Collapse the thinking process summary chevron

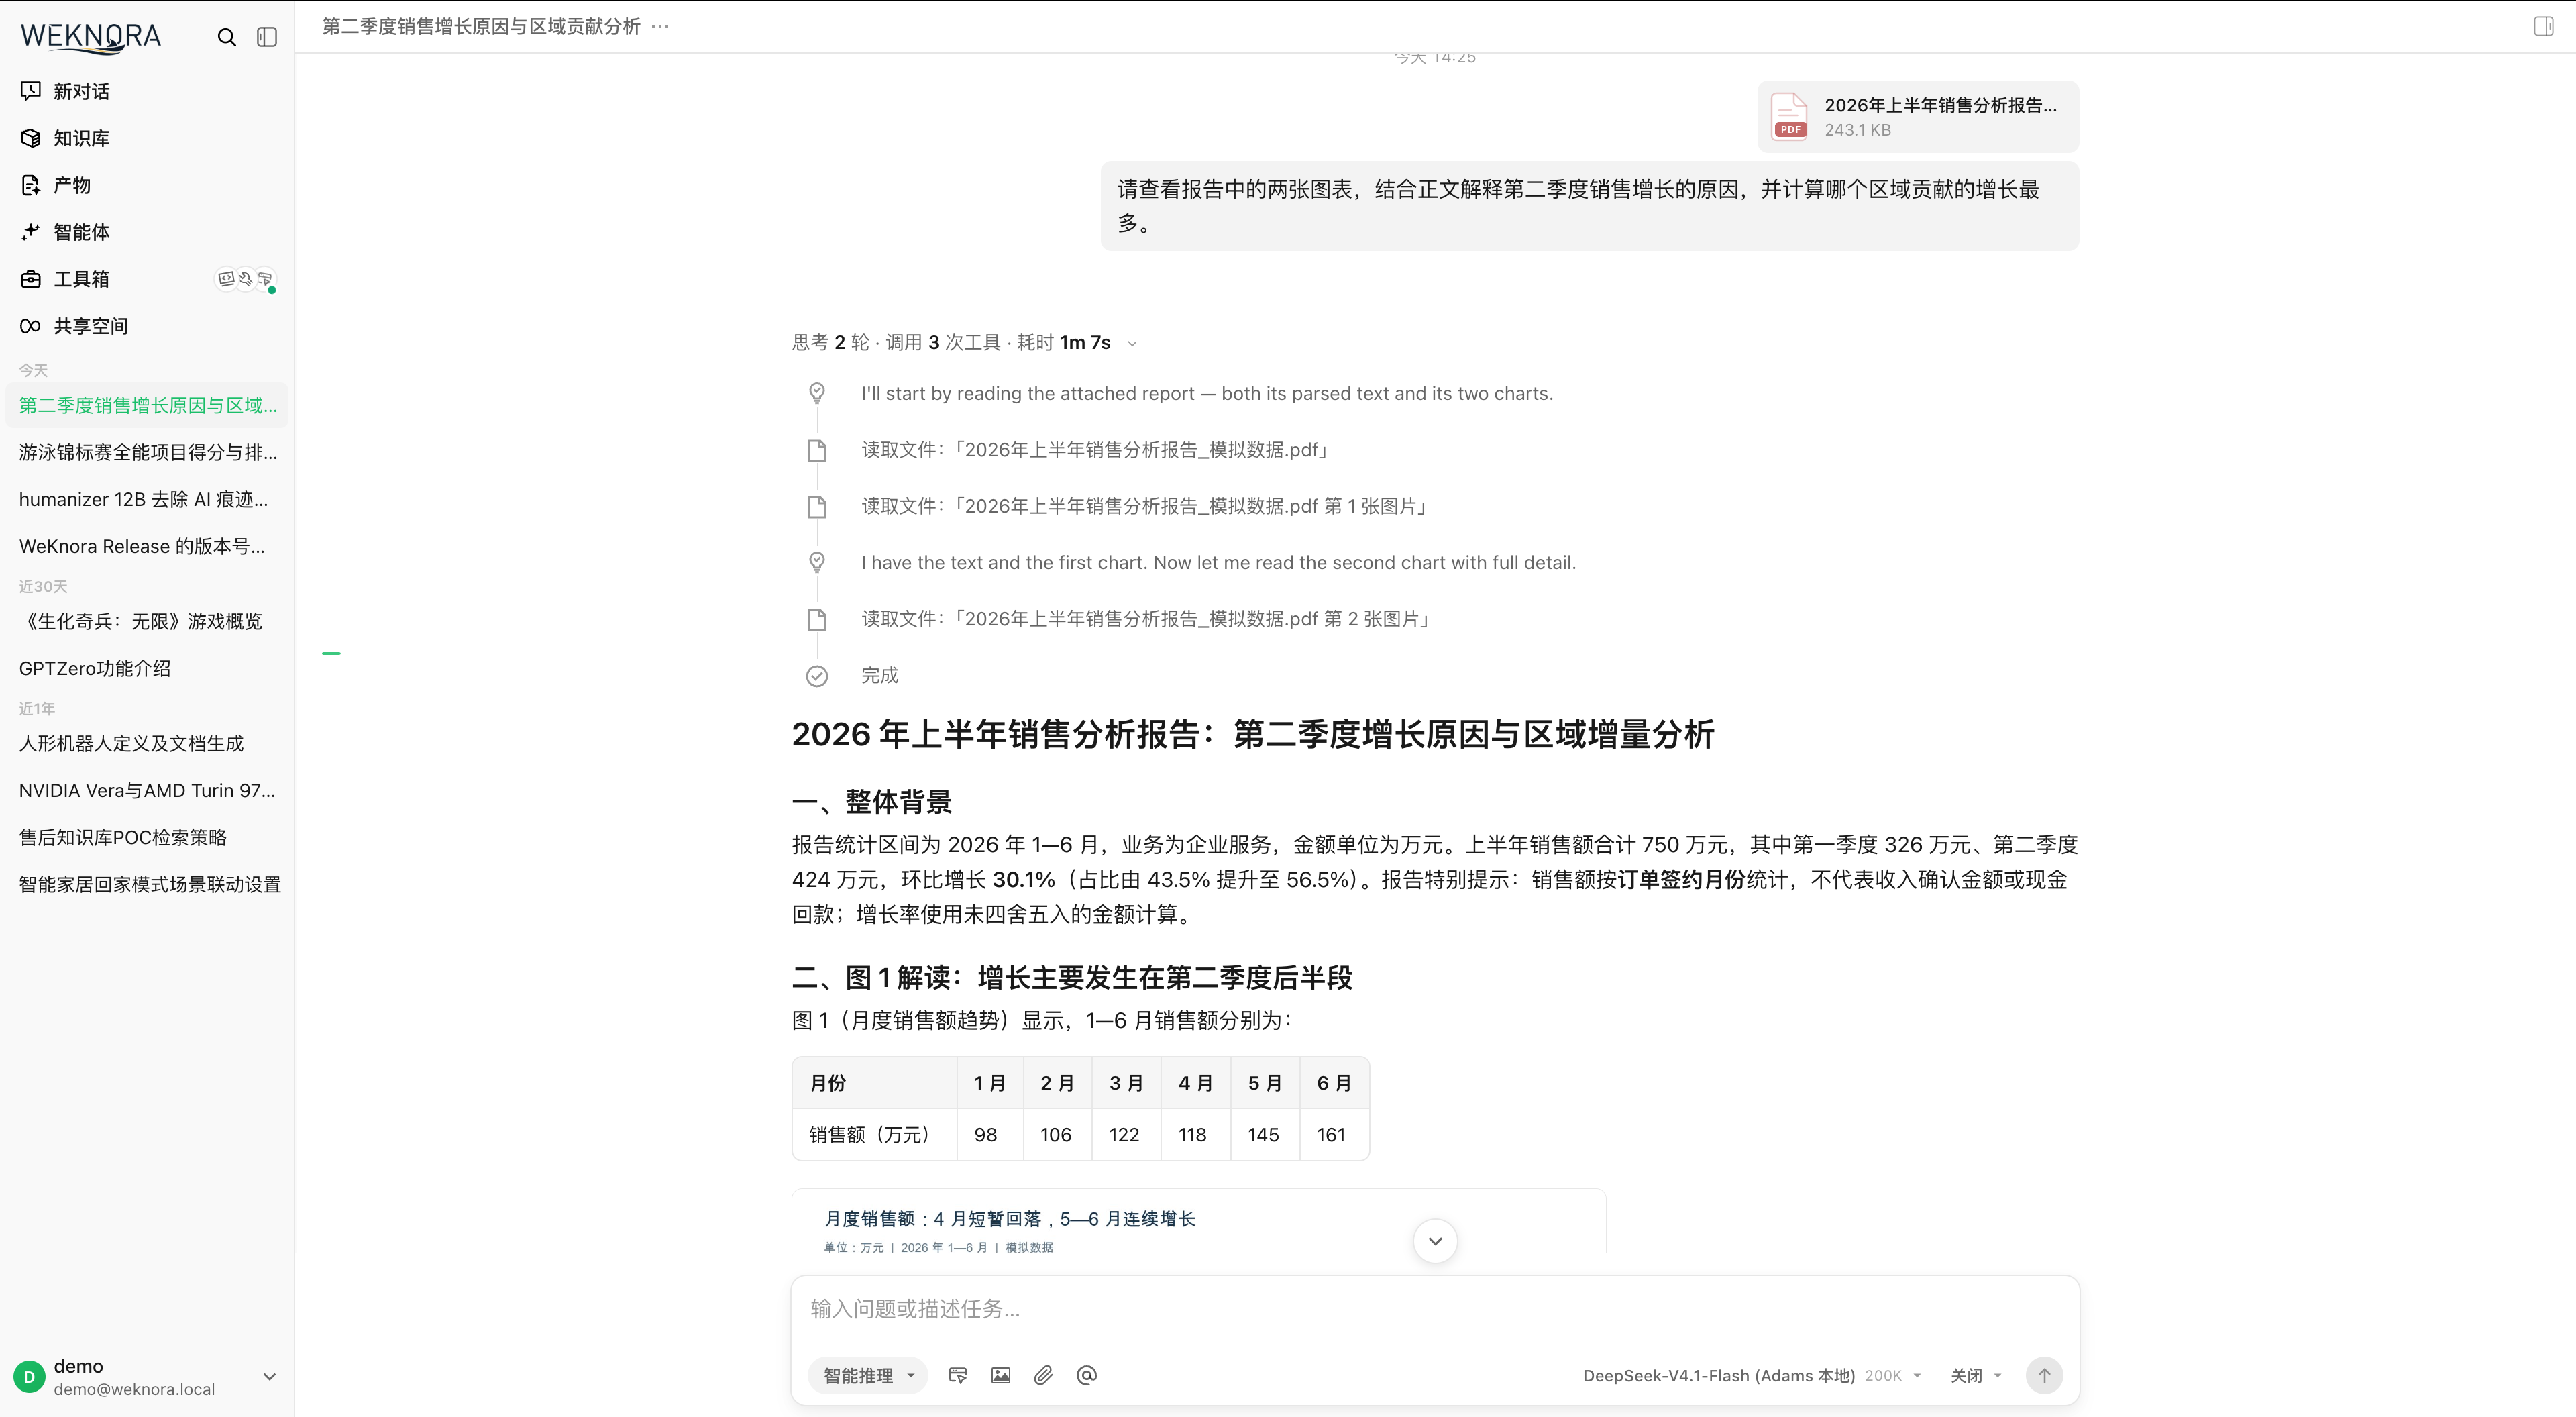(1132, 343)
